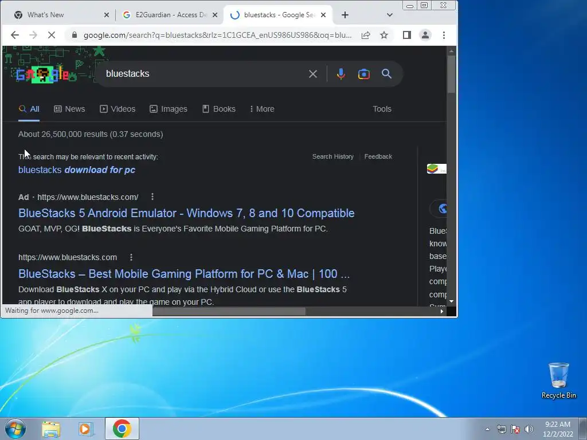Click the browser forward arrow
Screen dimensions: 587x440
click(x=33, y=35)
